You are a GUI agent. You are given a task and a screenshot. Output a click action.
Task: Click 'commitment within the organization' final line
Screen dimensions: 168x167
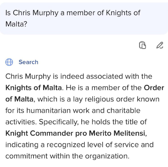pyautogui.click(x=67, y=156)
